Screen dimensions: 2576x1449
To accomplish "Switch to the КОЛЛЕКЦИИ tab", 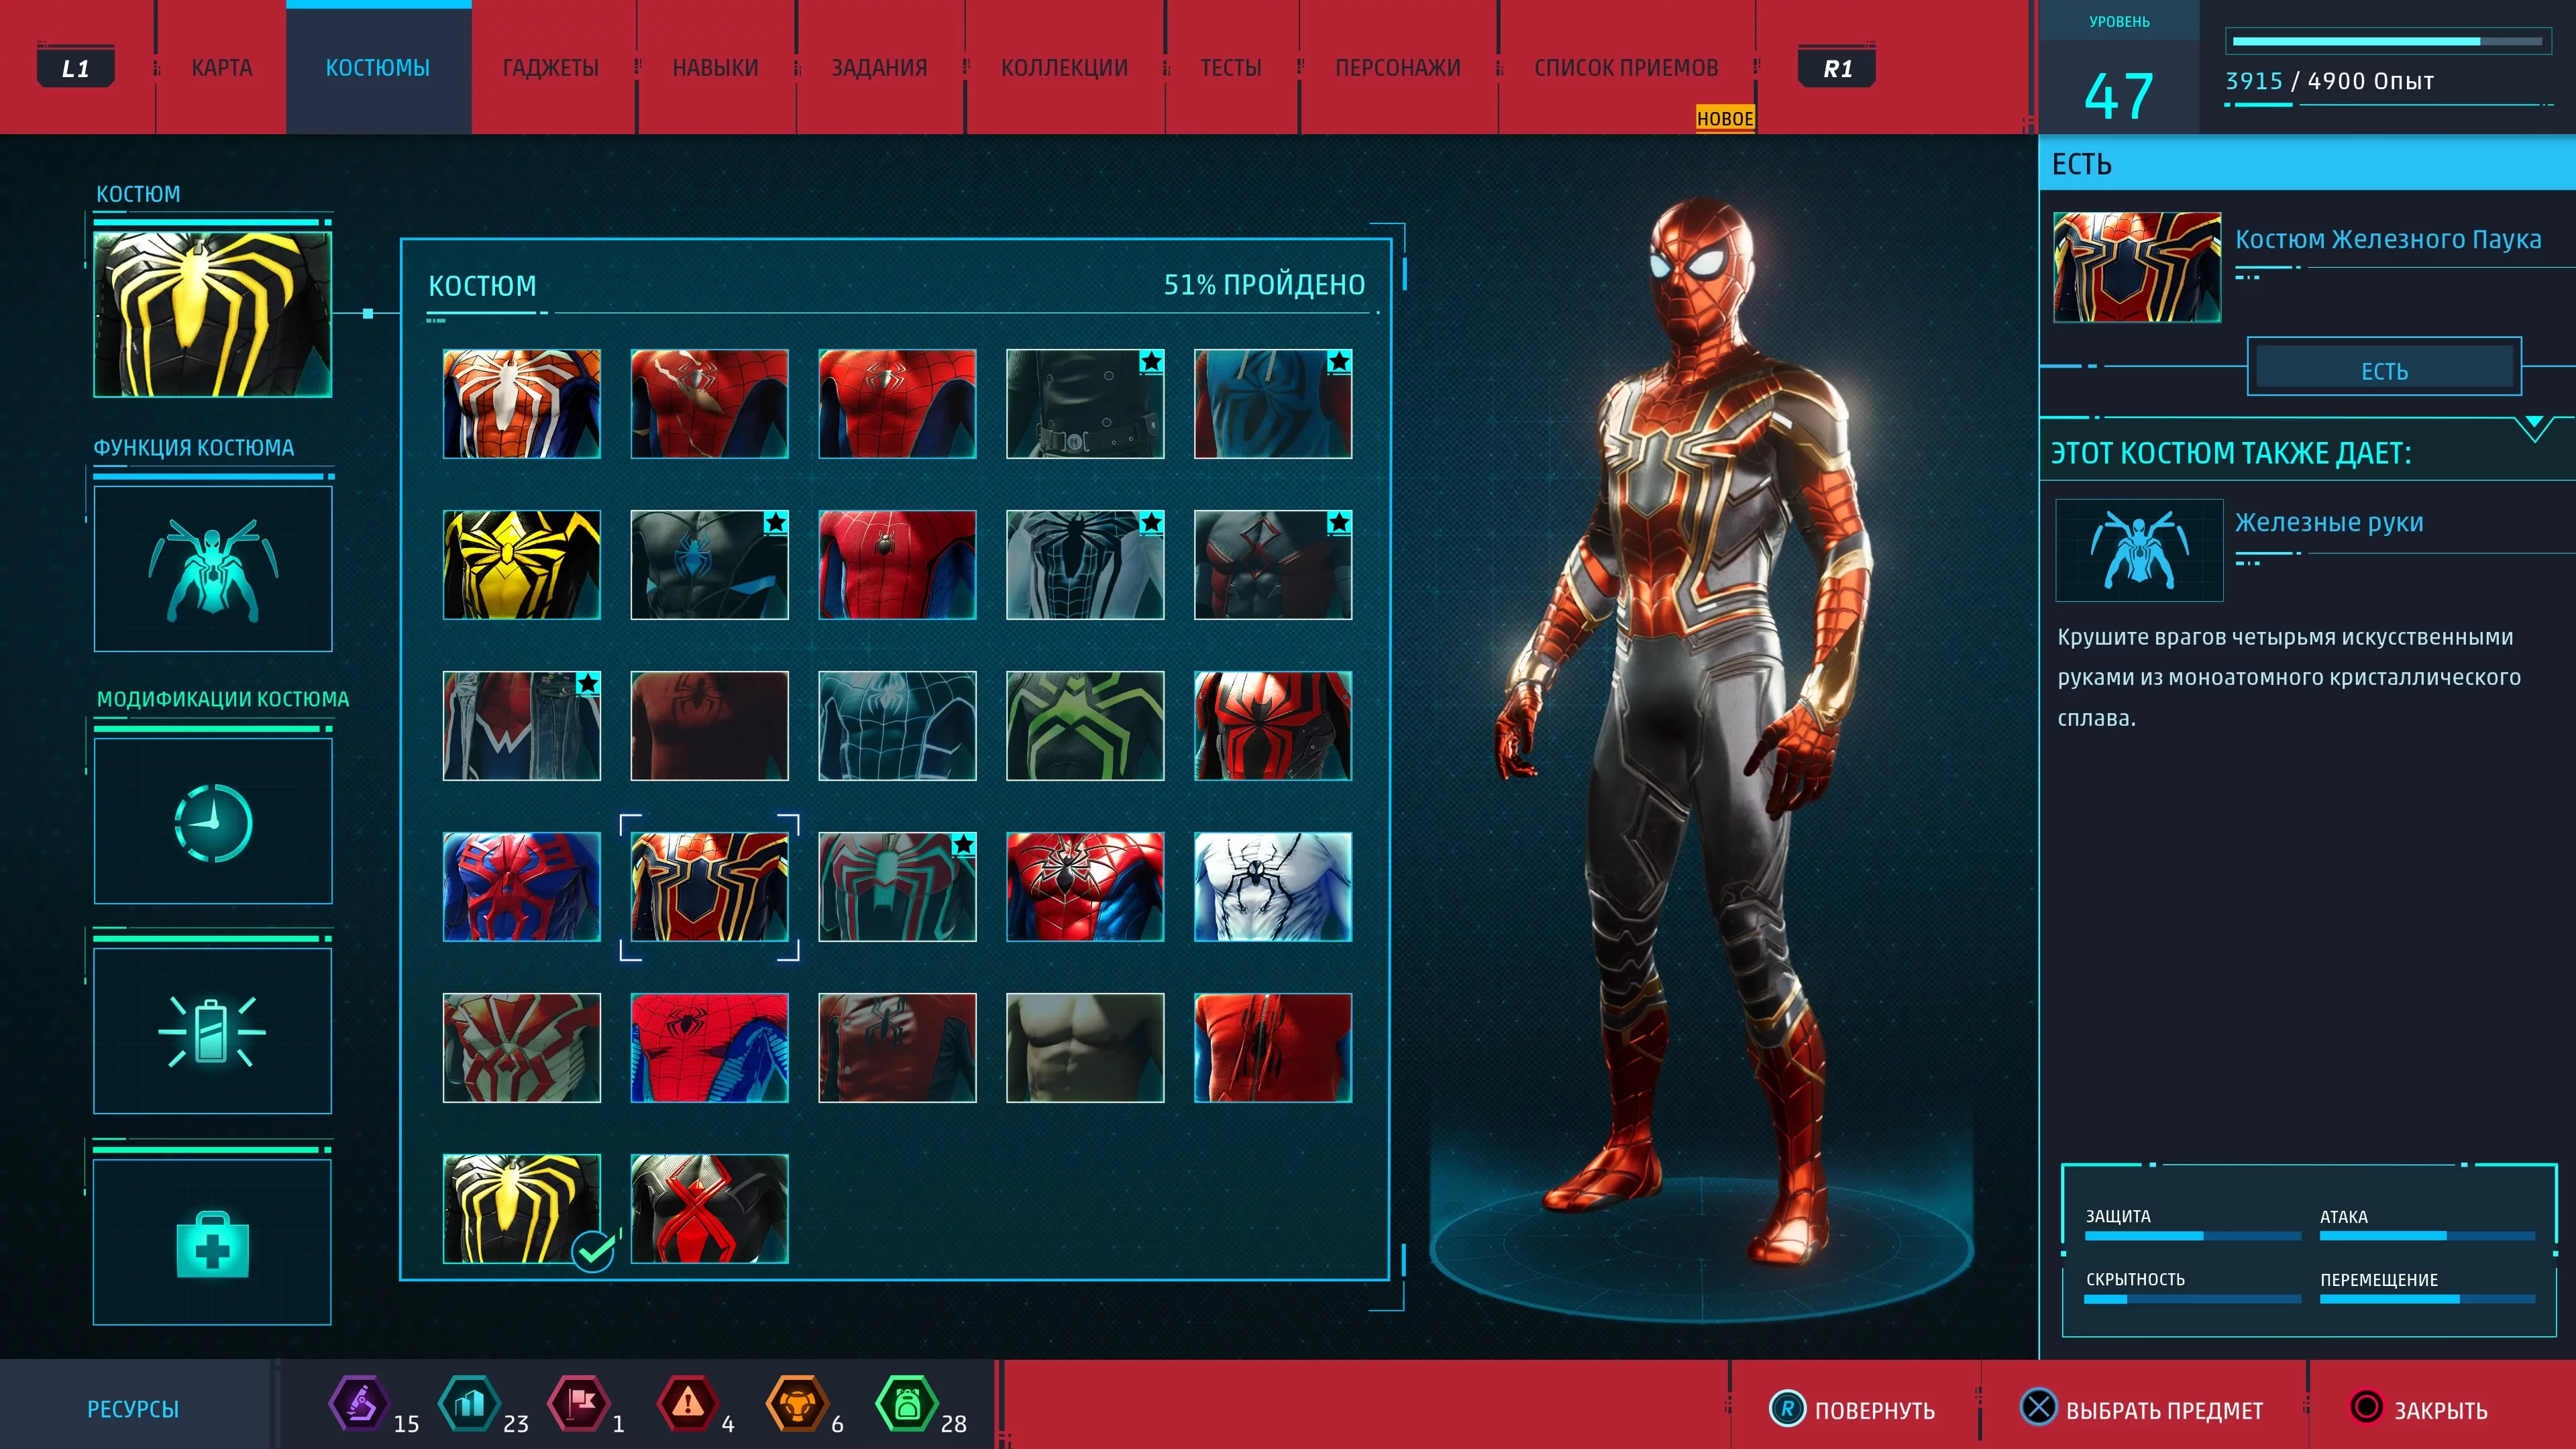I will (1065, 68).
